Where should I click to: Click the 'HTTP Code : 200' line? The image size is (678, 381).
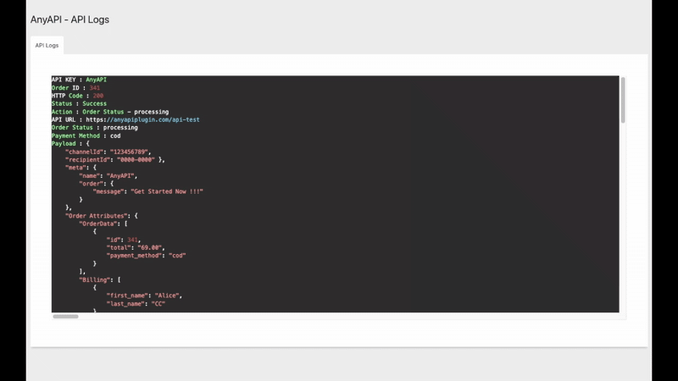(77, 96)
